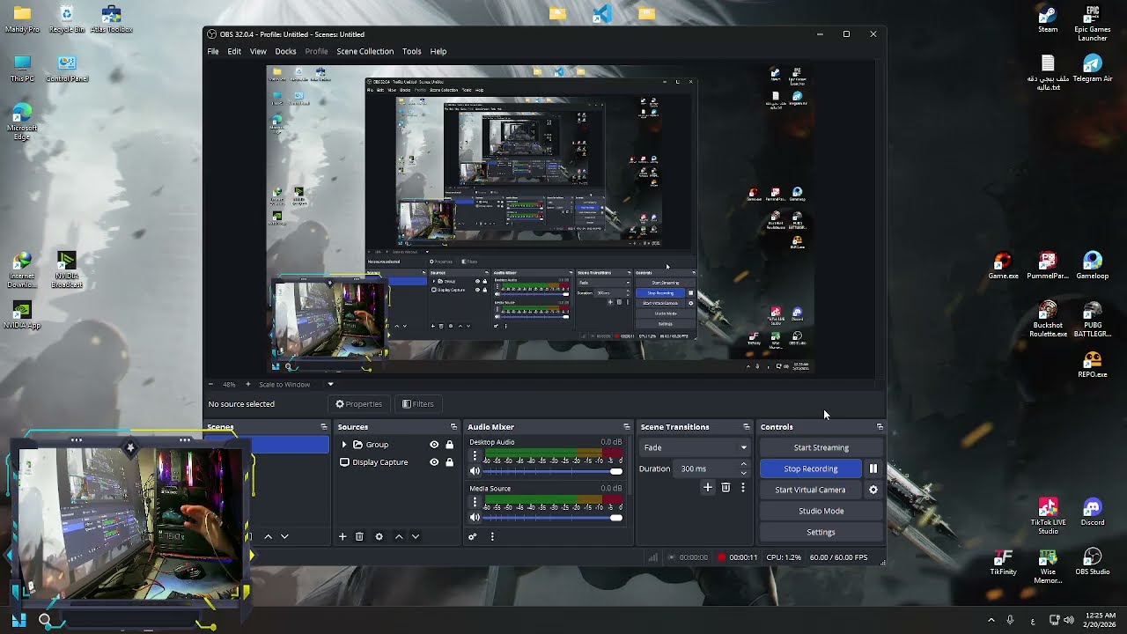
Task: Open Steam desktop shortcut
Action: 1048,18
